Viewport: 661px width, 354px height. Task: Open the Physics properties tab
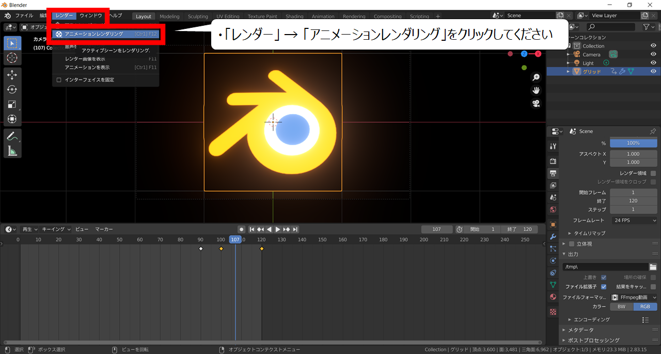coord(553,261)
